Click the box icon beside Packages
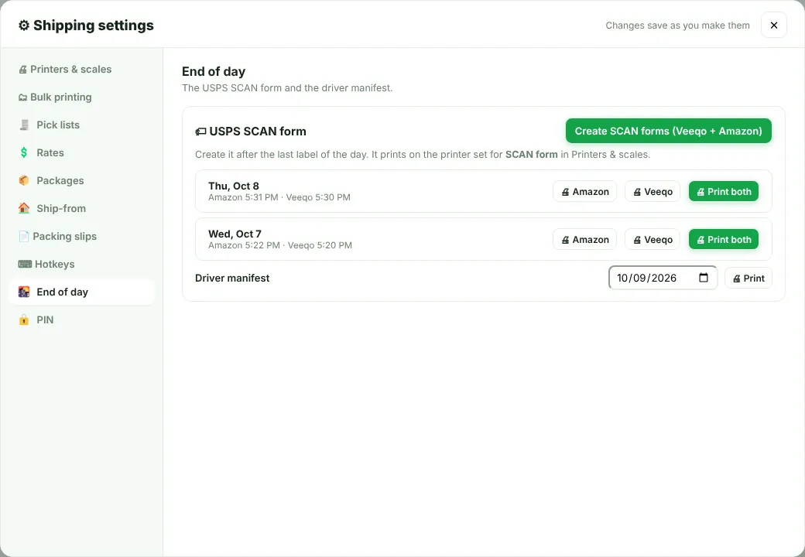The height and width of the screenshot is (557, 805). 24,180
